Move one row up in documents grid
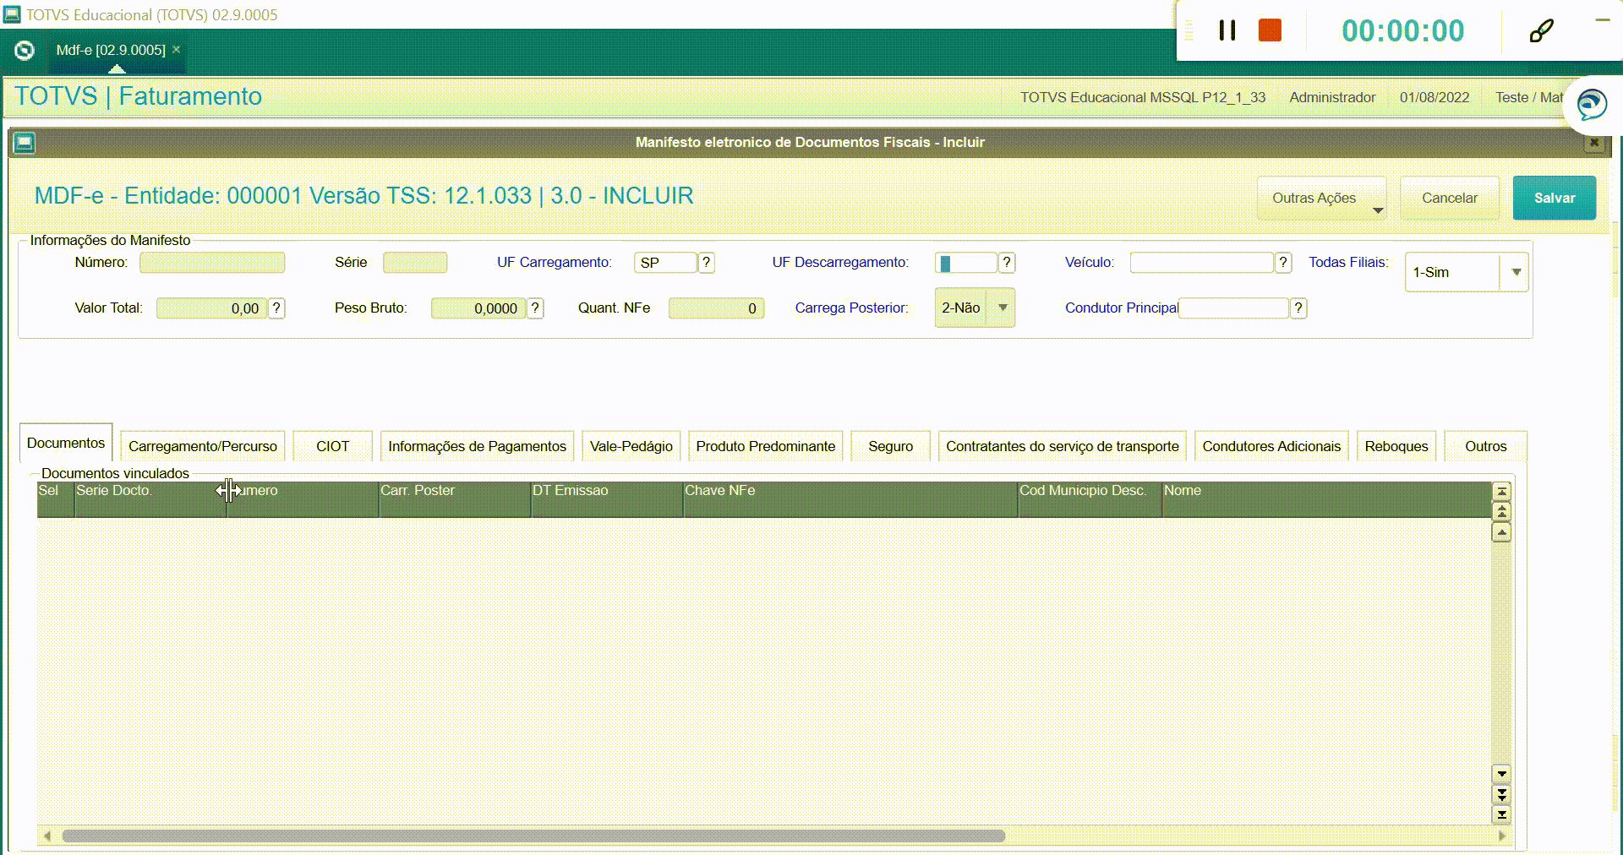This screenshot has height=855, width=1623. (1501, 531)
